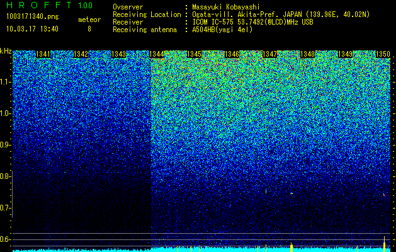Click the meteor count label
396x252 pixels.
[x=89, y=20]
